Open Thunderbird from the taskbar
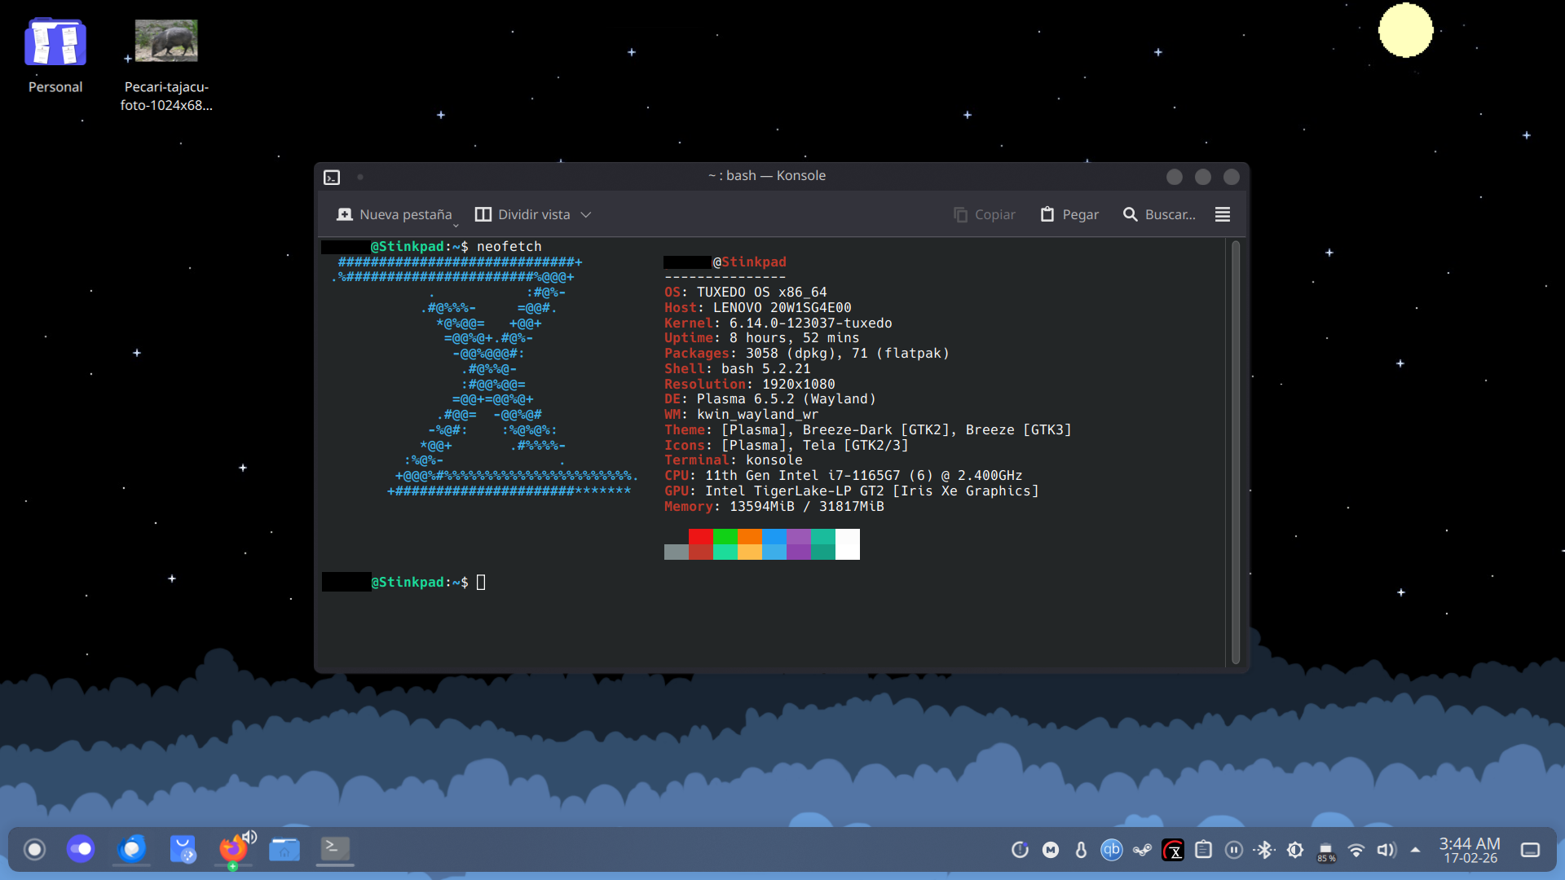The height and width of the screenshot is (880, 1565). click(131, 849)
